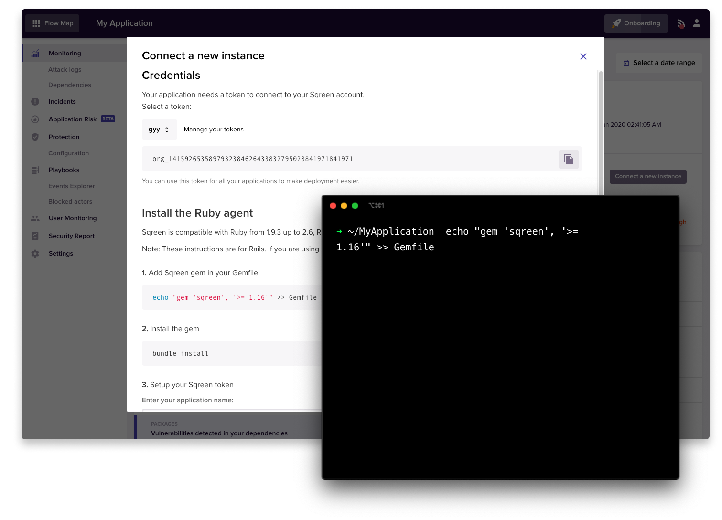
Task: Open the Select a date range picker
Action: [x=659, y=63]
